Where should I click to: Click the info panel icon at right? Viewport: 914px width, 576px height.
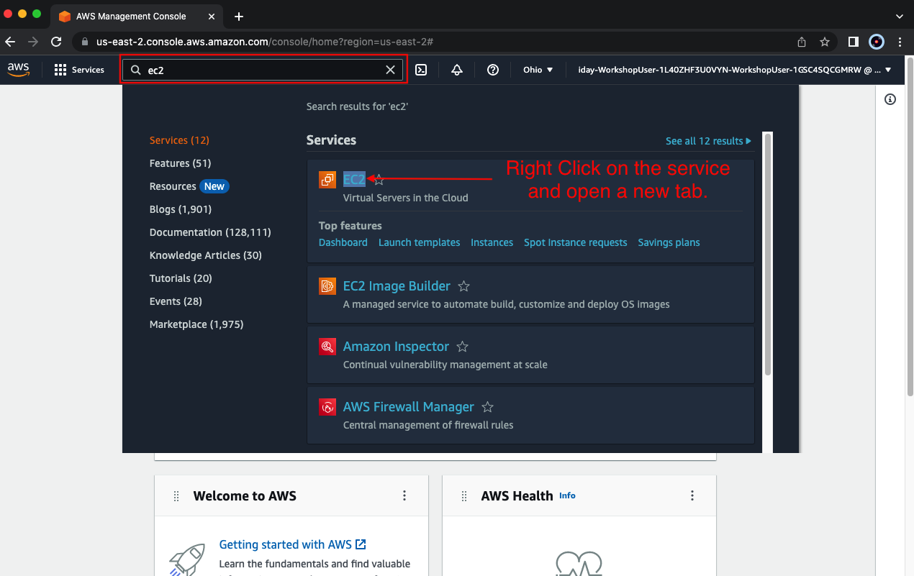[890, 99]
